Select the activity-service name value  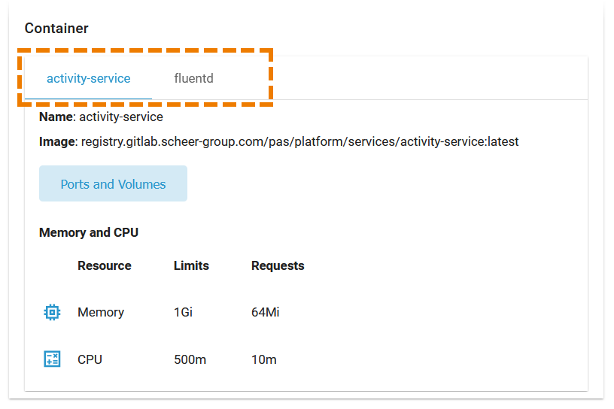pyautogui.click(x=121, y=117)
